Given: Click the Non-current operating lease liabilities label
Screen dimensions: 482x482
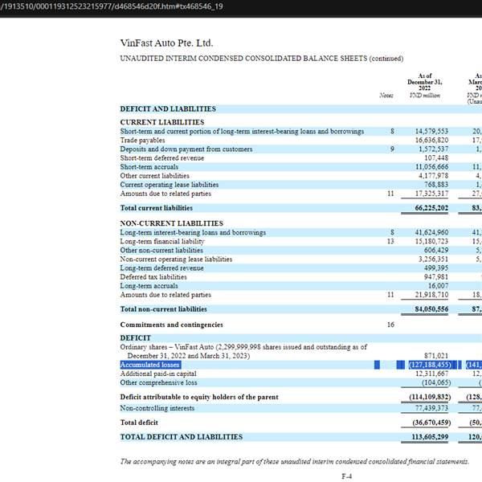Looking at the screenshot, I should (x=176, y=259).
